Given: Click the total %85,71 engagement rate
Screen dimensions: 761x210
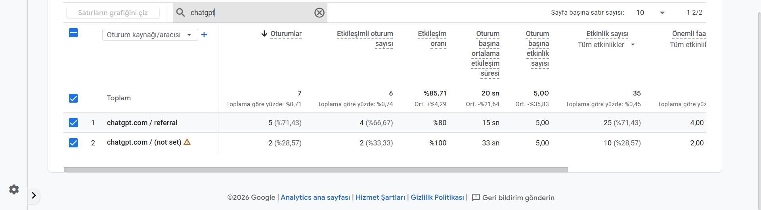Looking at the screenshot, I should (x=435, y=93).
